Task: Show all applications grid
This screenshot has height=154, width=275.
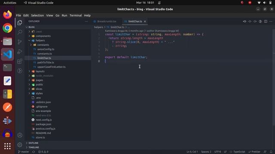Action: pyautogui.click(x=7, y=146)
